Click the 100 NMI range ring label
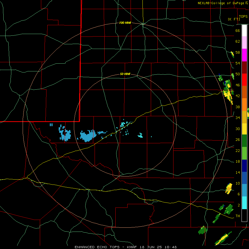 pyautogui.click(x=125, y=23)
